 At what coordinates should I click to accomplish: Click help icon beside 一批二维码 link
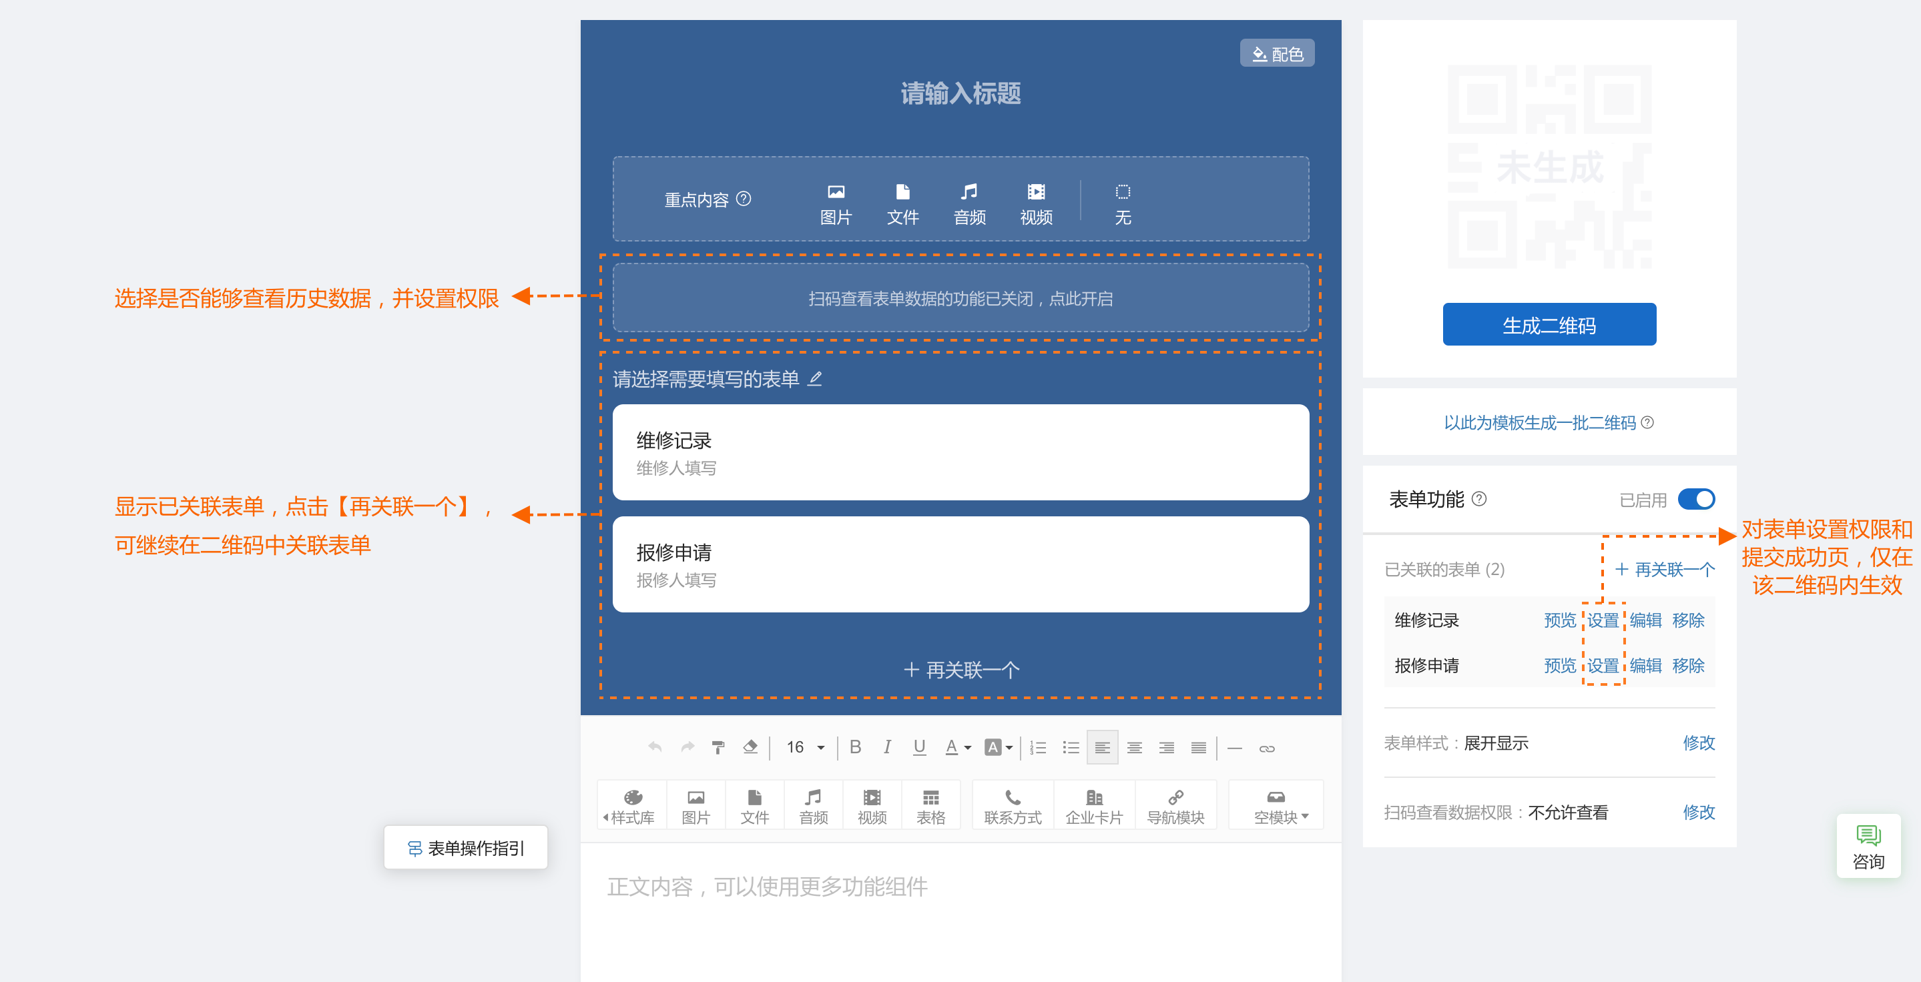[x=1647, y=422]
